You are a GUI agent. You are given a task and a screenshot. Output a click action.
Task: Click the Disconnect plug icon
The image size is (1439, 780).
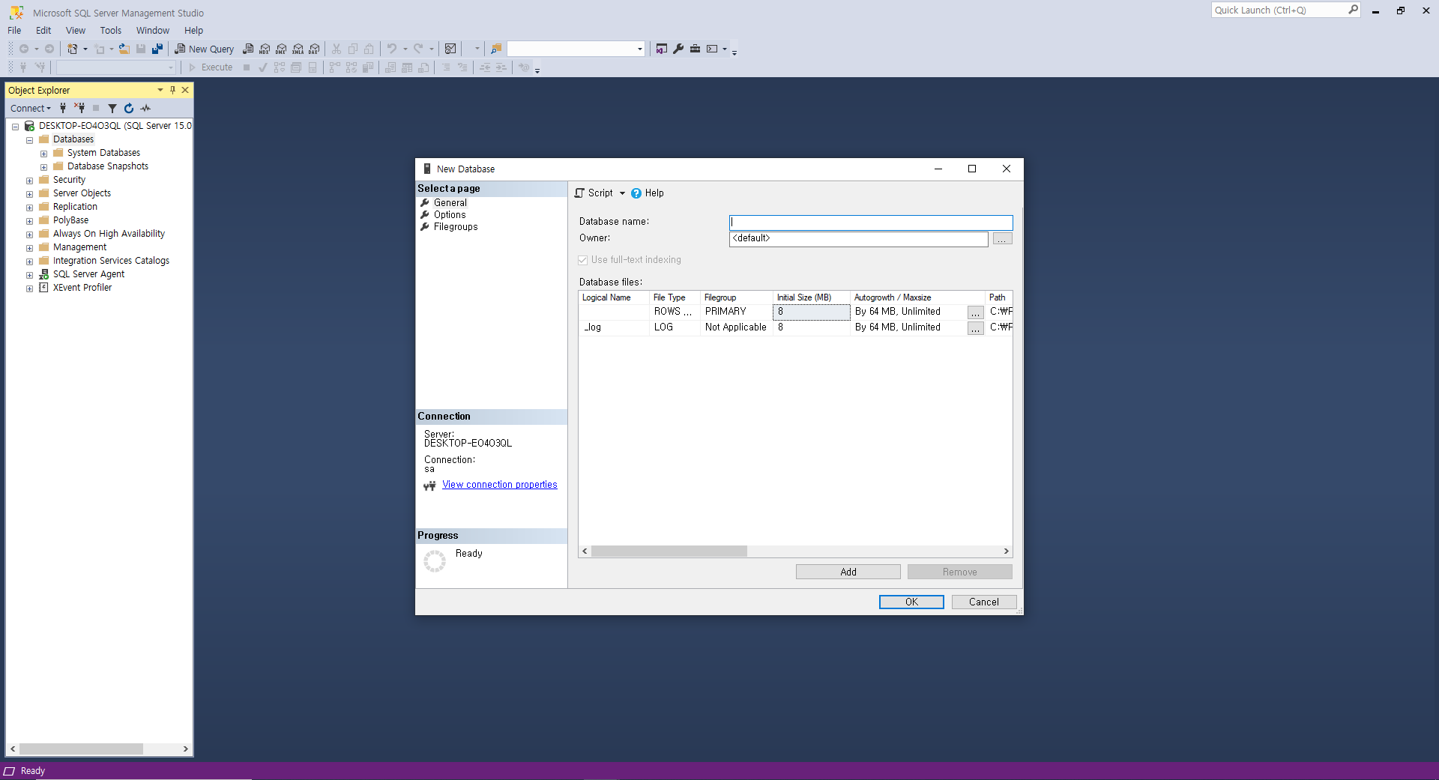[79, 108]
